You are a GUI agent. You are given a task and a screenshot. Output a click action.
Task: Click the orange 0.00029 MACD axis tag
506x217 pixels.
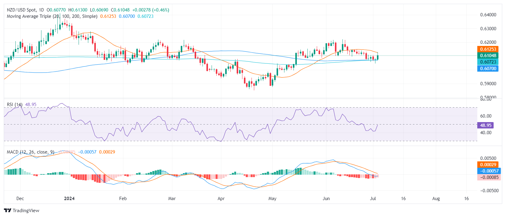pyautogui.click(x=488, y=165)
